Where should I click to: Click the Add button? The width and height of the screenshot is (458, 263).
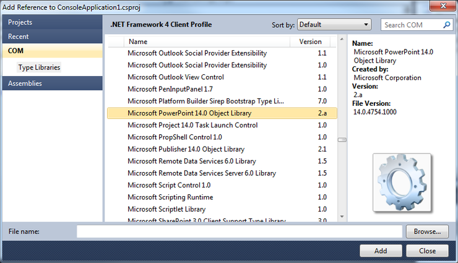point(381,251)
